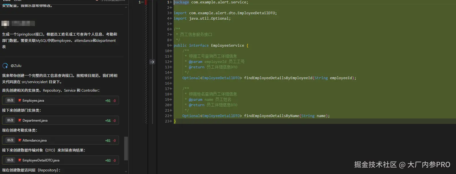Screen dimensions: 456x174
Task: Click the 修改 badge on EmployeeDetailDTO.java
Action: (10, 160)
